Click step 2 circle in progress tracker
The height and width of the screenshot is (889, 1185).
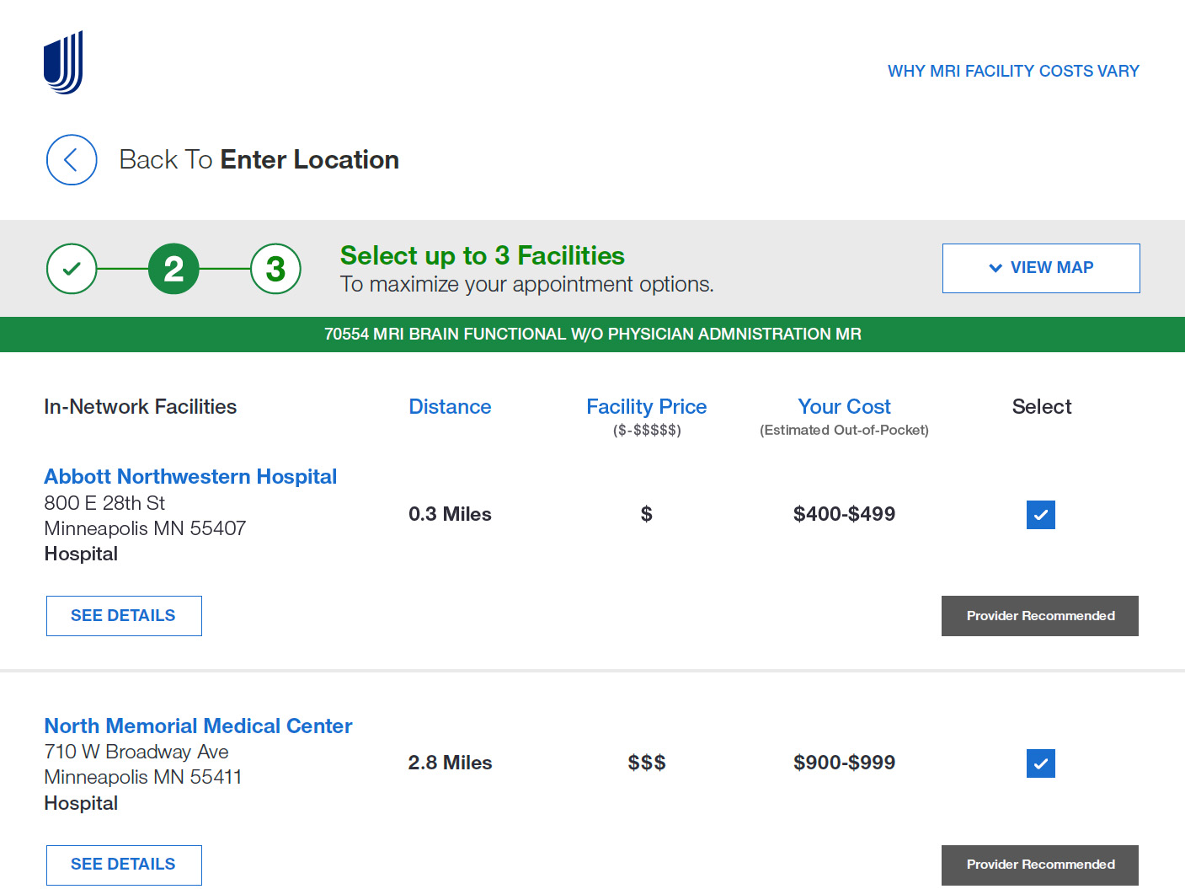pyautogui.click(x=173, y=269)
